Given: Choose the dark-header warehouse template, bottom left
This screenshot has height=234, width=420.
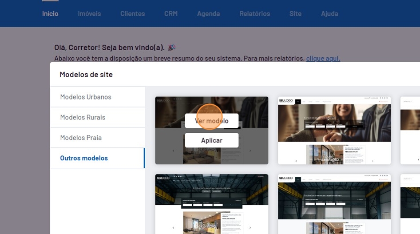Looking at the screenshot, I should (211, 203).
